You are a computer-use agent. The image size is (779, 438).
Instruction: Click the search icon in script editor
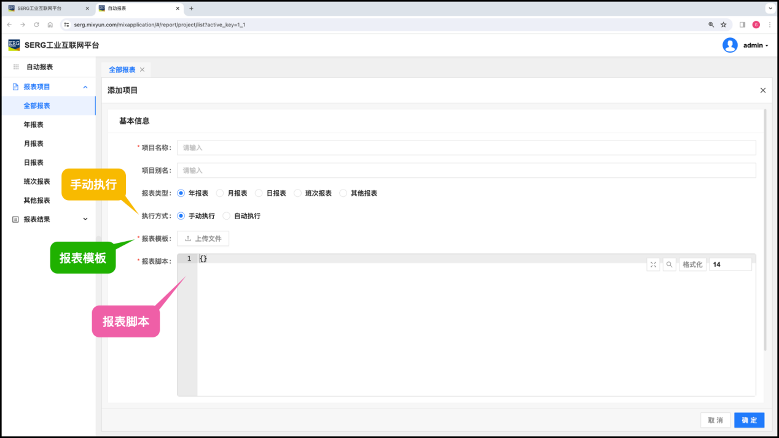[670, 264]
